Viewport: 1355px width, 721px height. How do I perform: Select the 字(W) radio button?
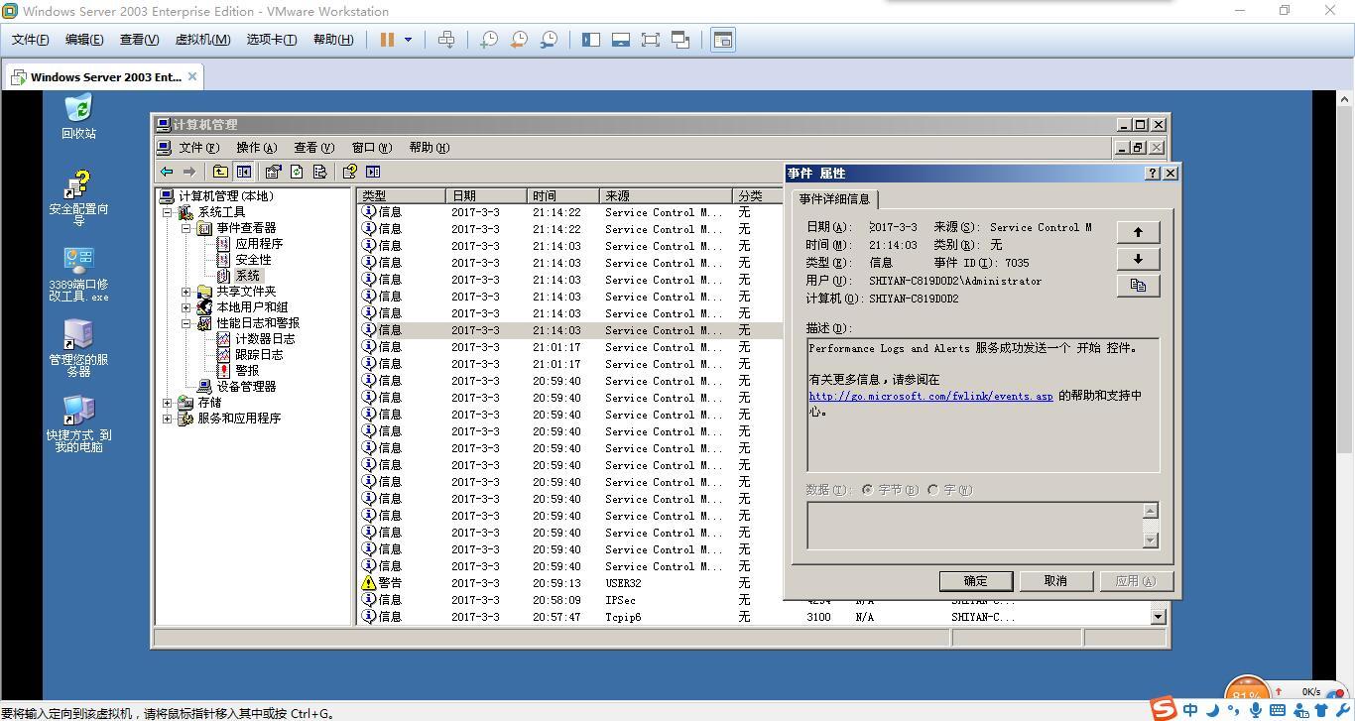[932, 490]
